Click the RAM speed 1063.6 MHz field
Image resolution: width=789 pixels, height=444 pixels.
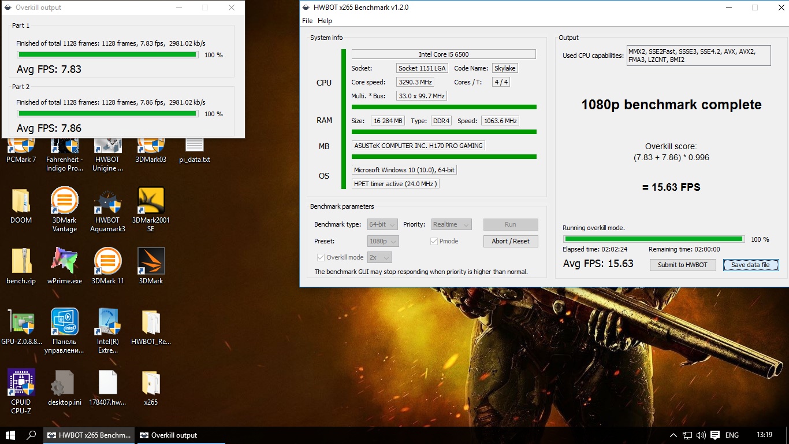click(x=500, y=121)
